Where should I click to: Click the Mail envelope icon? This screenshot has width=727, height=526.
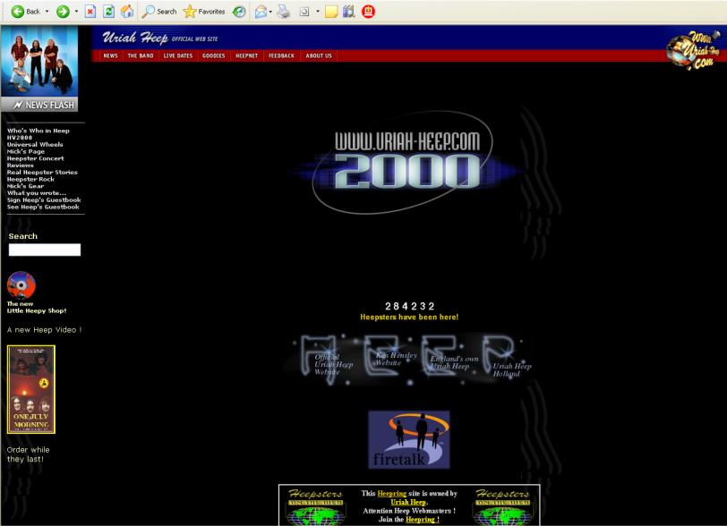(261, 11)
